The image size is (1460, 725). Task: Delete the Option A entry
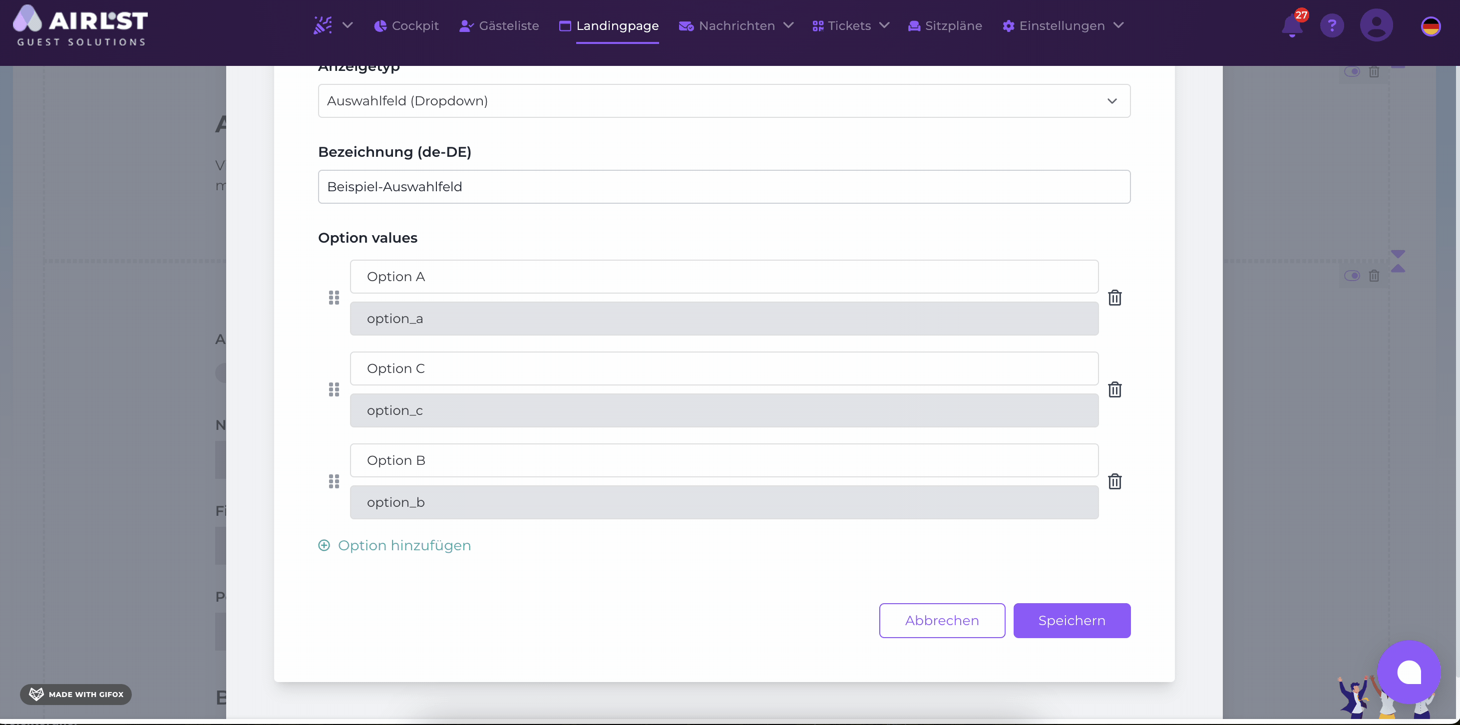[1114, 298]
